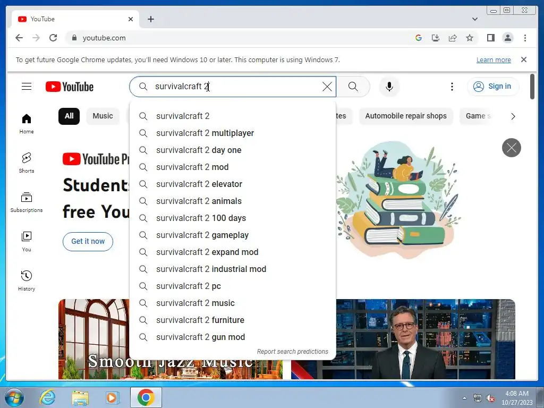This screenshot has width=544, height=408.
Task: Open the You section in the sidebar
Action: (x=27, y=242)
